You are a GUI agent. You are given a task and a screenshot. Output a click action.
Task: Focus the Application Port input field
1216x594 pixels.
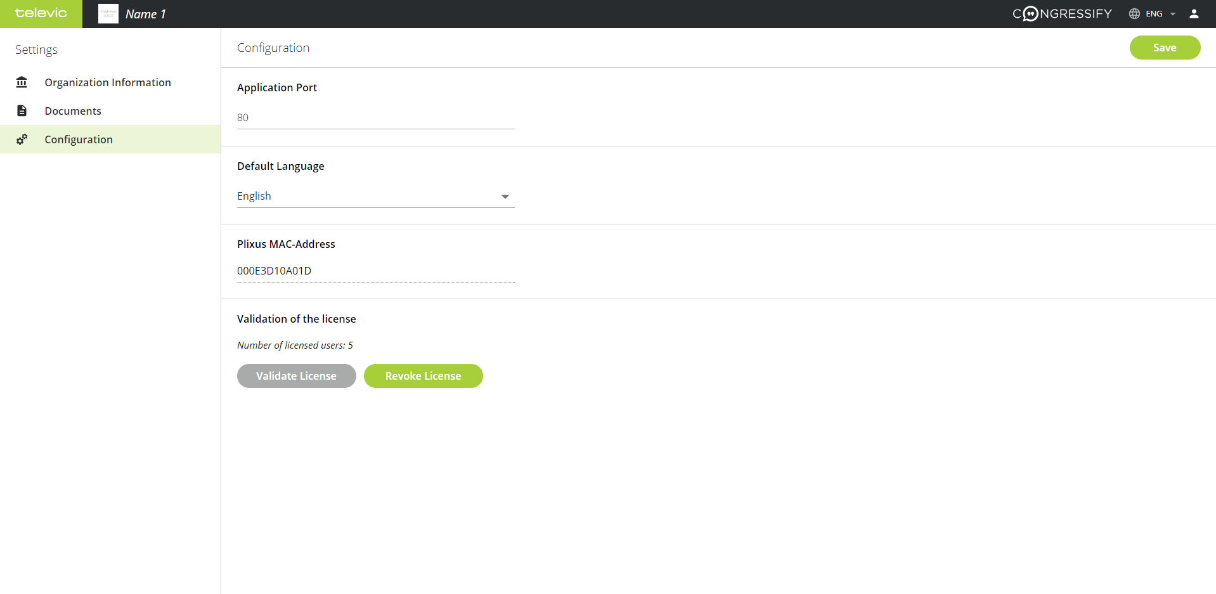(x=375, y=118)
